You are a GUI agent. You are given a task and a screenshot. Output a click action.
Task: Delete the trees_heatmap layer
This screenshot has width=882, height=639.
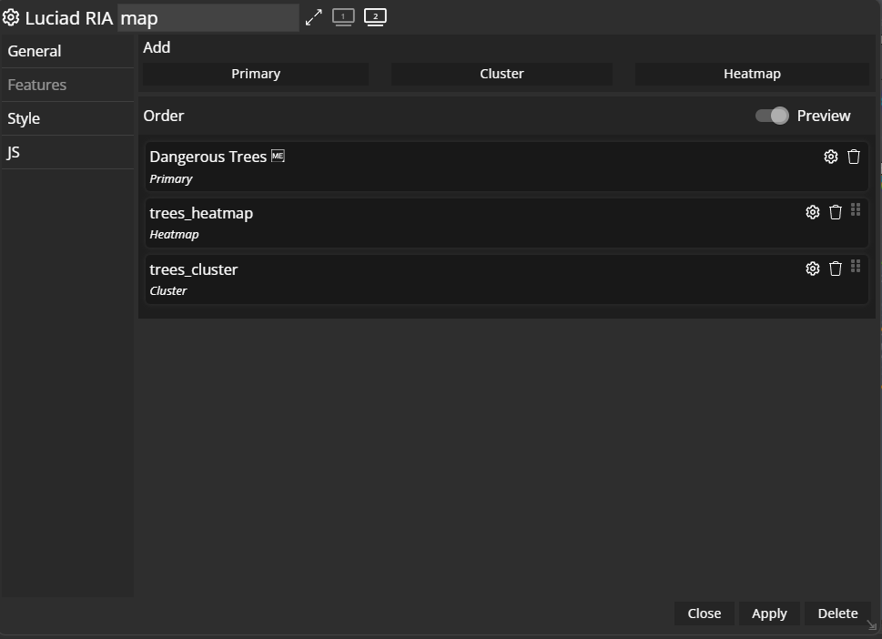click(836, 212)
